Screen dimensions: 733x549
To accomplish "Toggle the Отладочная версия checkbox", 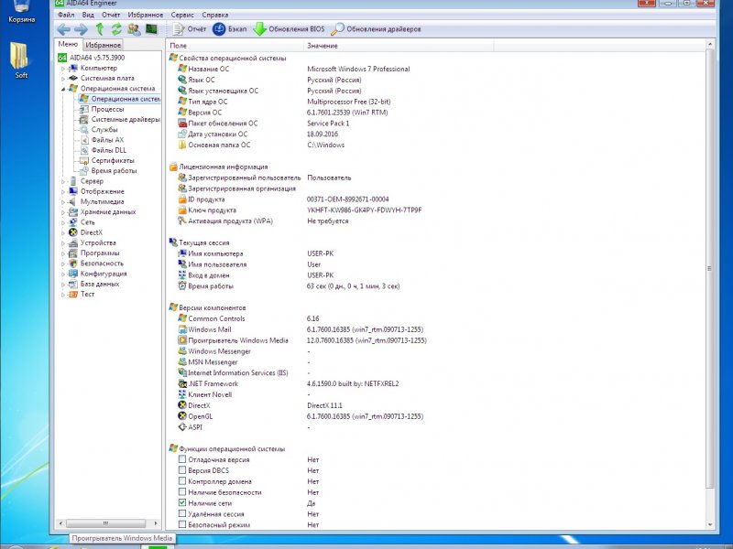I will [x=182, y=459].
